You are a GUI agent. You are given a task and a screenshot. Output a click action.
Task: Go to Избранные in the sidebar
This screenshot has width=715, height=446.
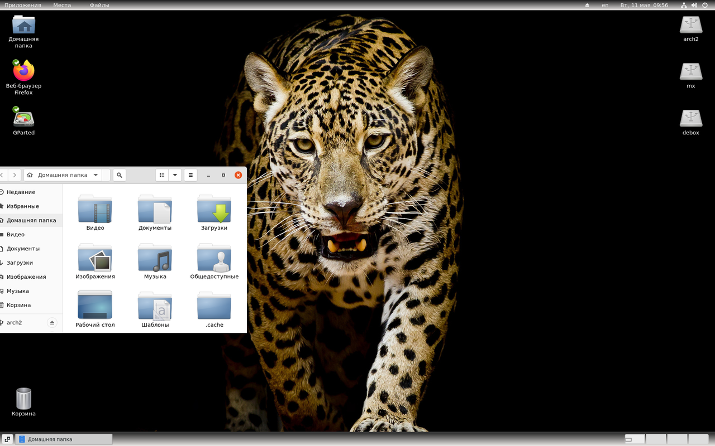[x=31, y=206]
